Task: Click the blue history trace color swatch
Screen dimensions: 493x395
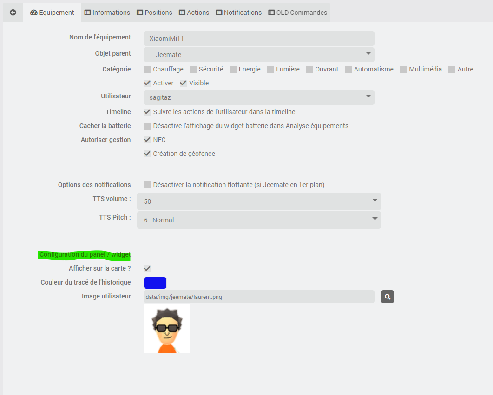Action: pyautogui.click(x=155, y=282)
